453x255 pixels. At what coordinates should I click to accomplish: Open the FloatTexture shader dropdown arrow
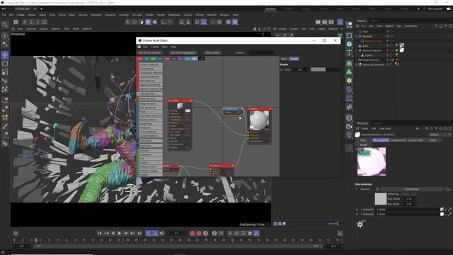(x=377, y=189)
